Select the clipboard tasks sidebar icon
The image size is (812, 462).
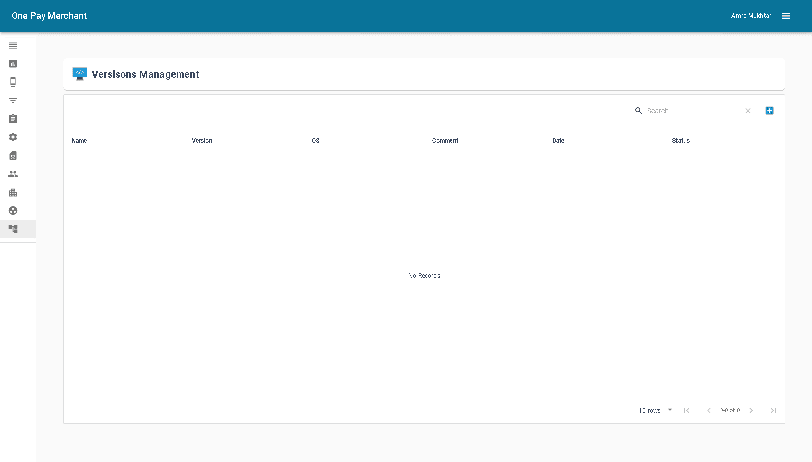[13, 119]
